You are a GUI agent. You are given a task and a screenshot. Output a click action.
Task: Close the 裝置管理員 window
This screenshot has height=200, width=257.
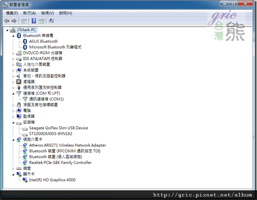pyautogui.click(x=245, y=4)
